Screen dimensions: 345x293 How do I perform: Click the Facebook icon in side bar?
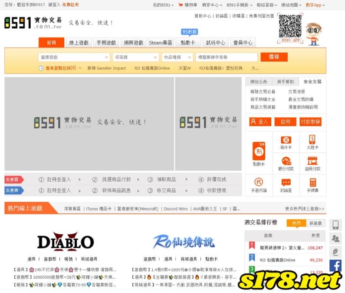(x=335, y=265)
